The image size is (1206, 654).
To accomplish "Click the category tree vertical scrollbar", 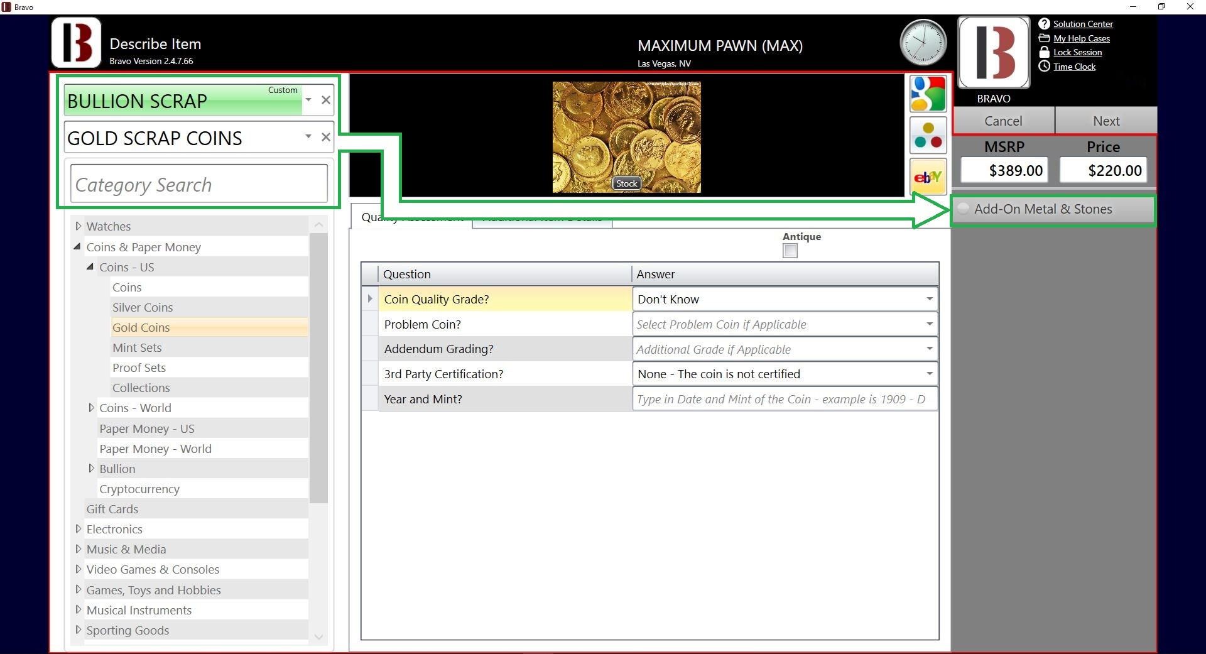I will coord(318,368).
